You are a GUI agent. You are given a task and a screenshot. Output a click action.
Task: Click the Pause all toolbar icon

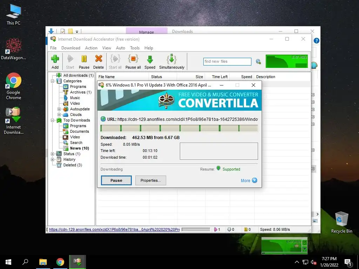(133, 62)
